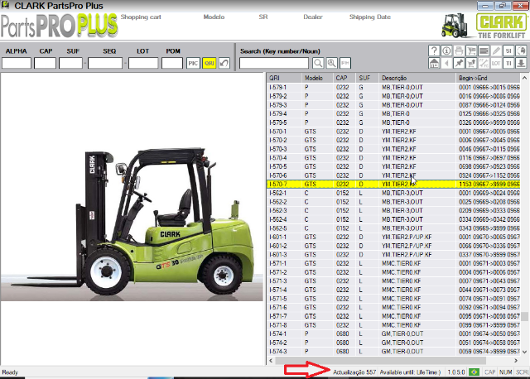Click the Actualização 557 status text

click(354, 372)
